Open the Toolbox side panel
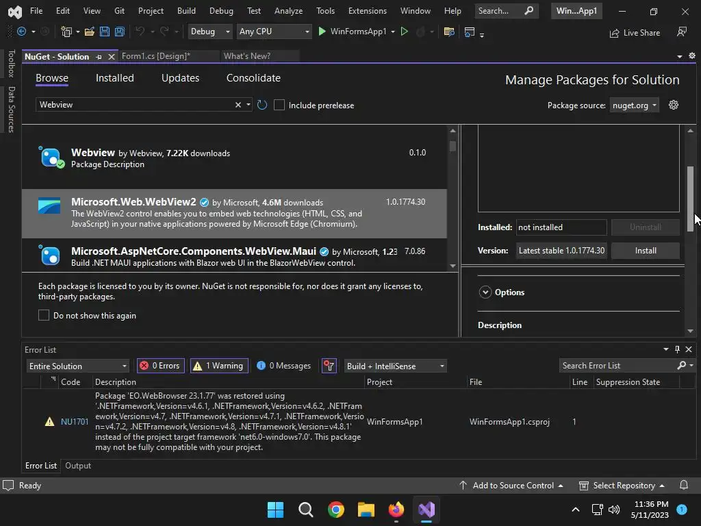Screen dimensions: 701x526 pos(12,64)
